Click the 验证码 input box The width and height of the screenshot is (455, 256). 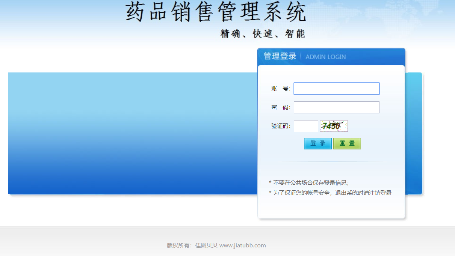point(305,126)
